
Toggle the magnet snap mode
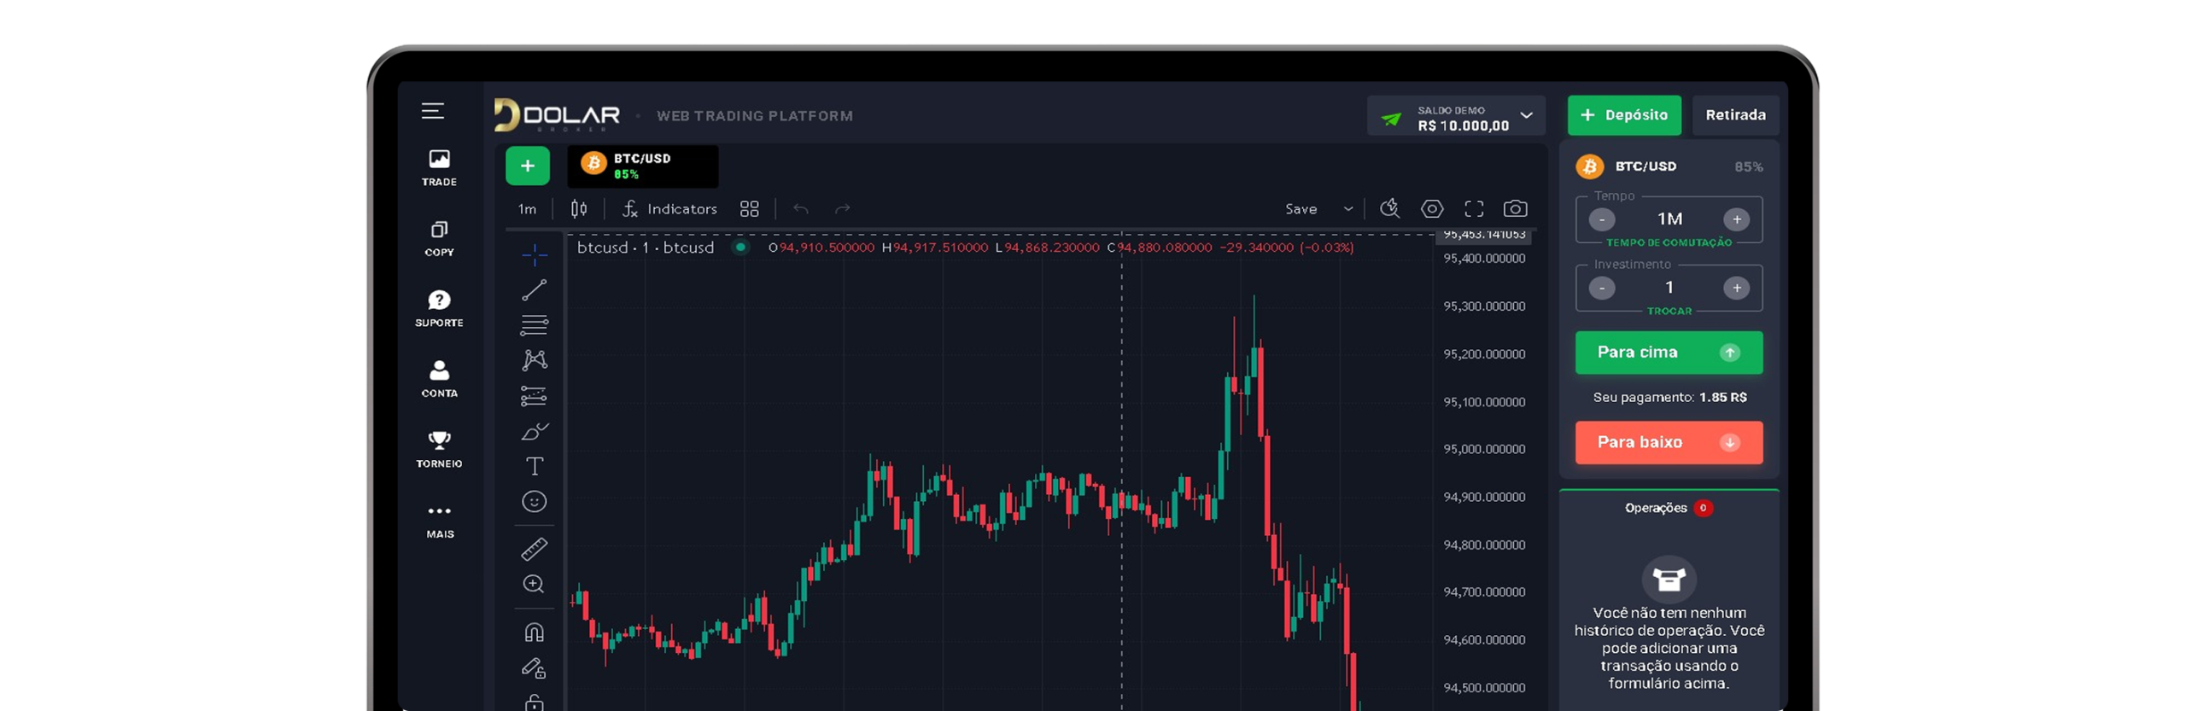534,632
